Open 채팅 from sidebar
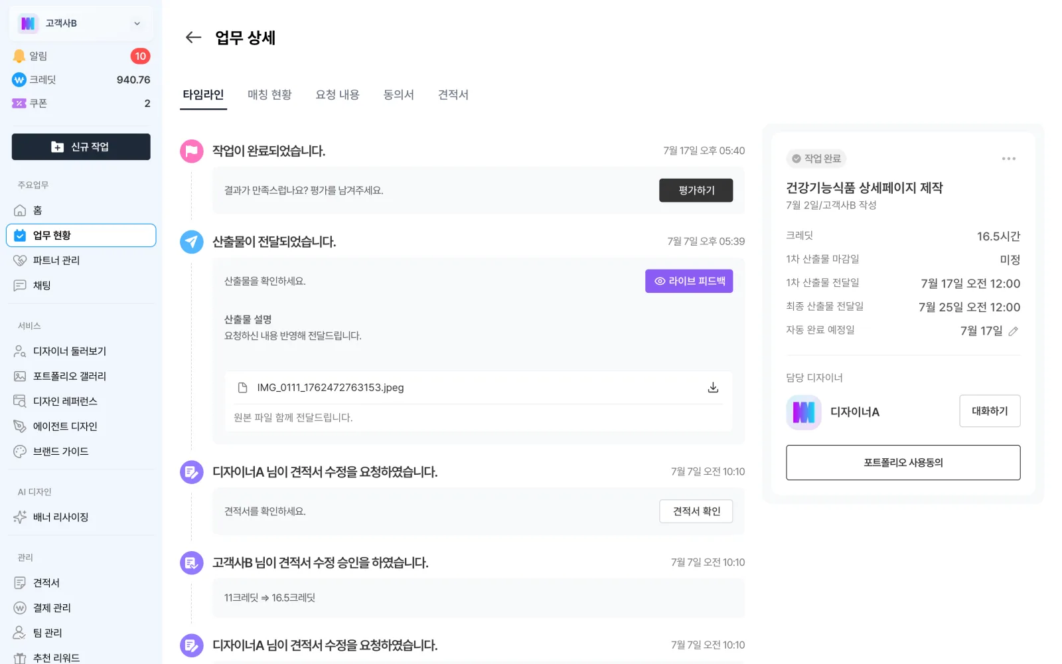 coord(81,286)
